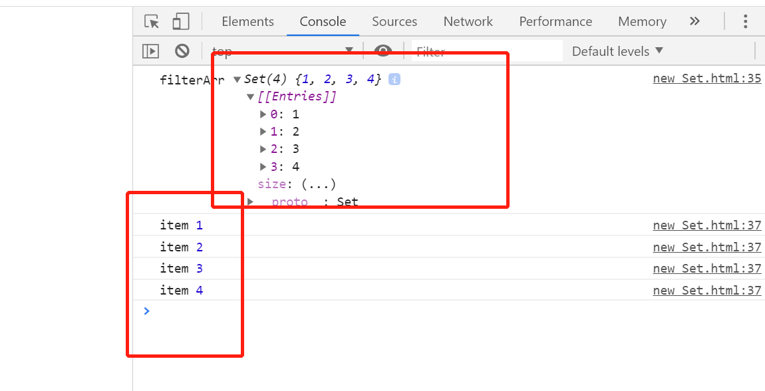Viewport: 765px width, 391px height.
Task: Expand entry 3: 4
Action: click(x=263, y=167)
